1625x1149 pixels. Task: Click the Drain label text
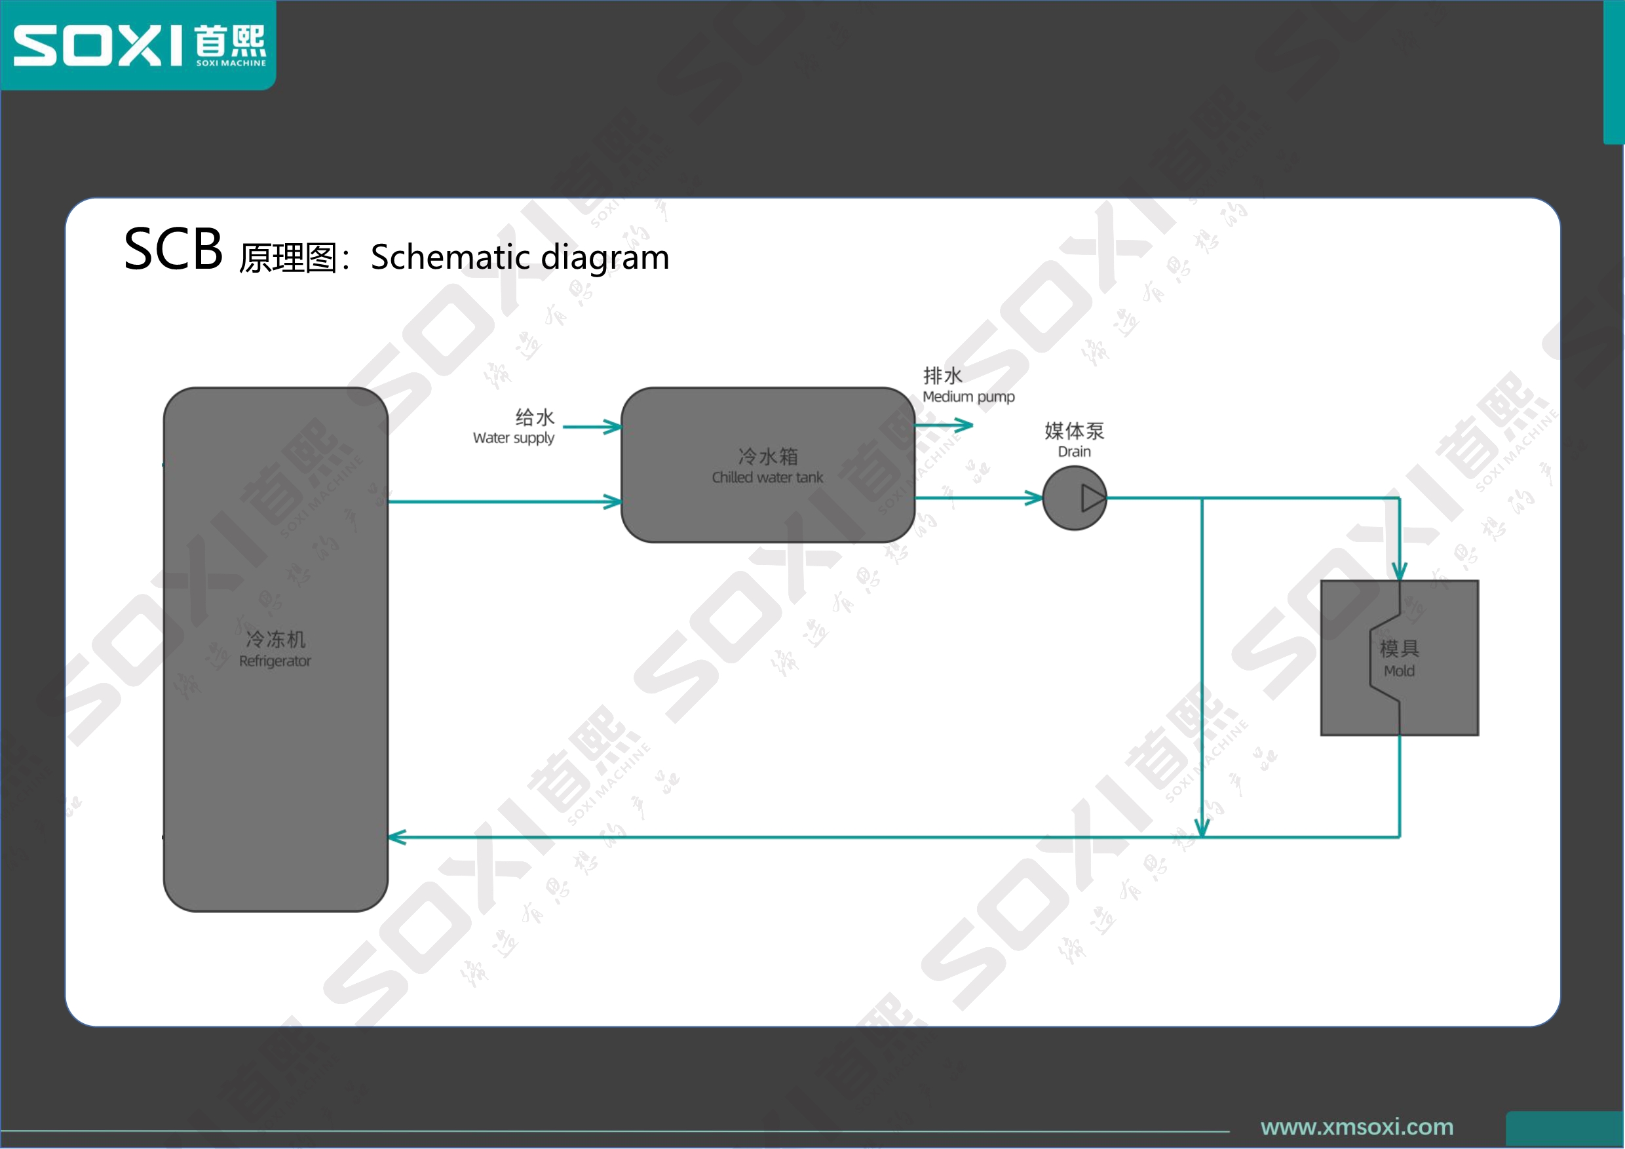pos(1074,452)
